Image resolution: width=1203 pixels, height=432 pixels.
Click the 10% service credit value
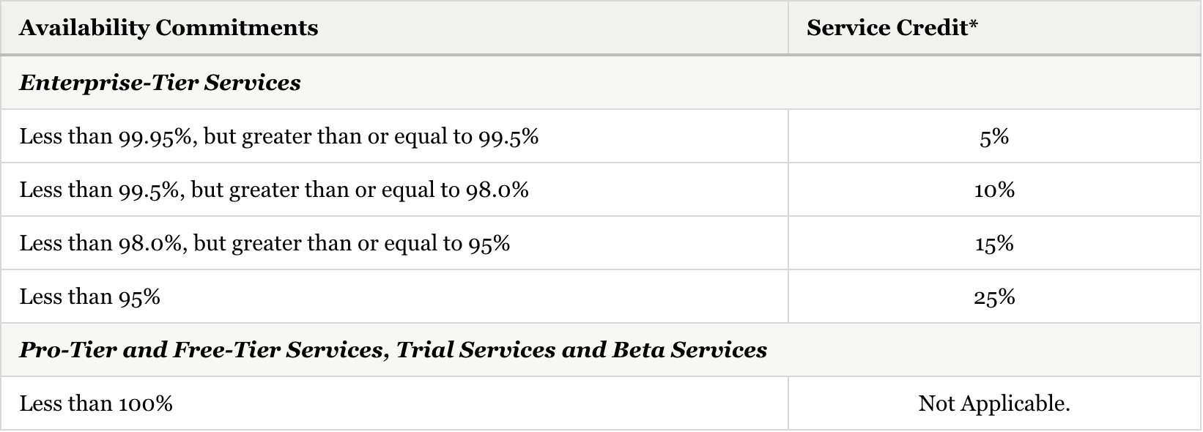[x=994, y=190]
